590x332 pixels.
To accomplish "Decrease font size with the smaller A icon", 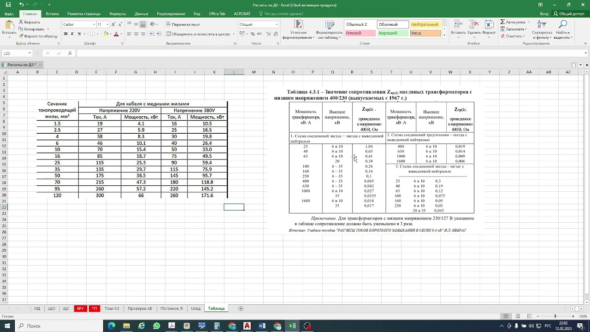I will [x=121, y=24].
